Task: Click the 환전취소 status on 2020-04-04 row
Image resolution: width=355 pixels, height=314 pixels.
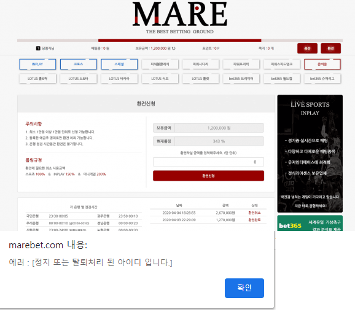Action: tap(254, 213)
